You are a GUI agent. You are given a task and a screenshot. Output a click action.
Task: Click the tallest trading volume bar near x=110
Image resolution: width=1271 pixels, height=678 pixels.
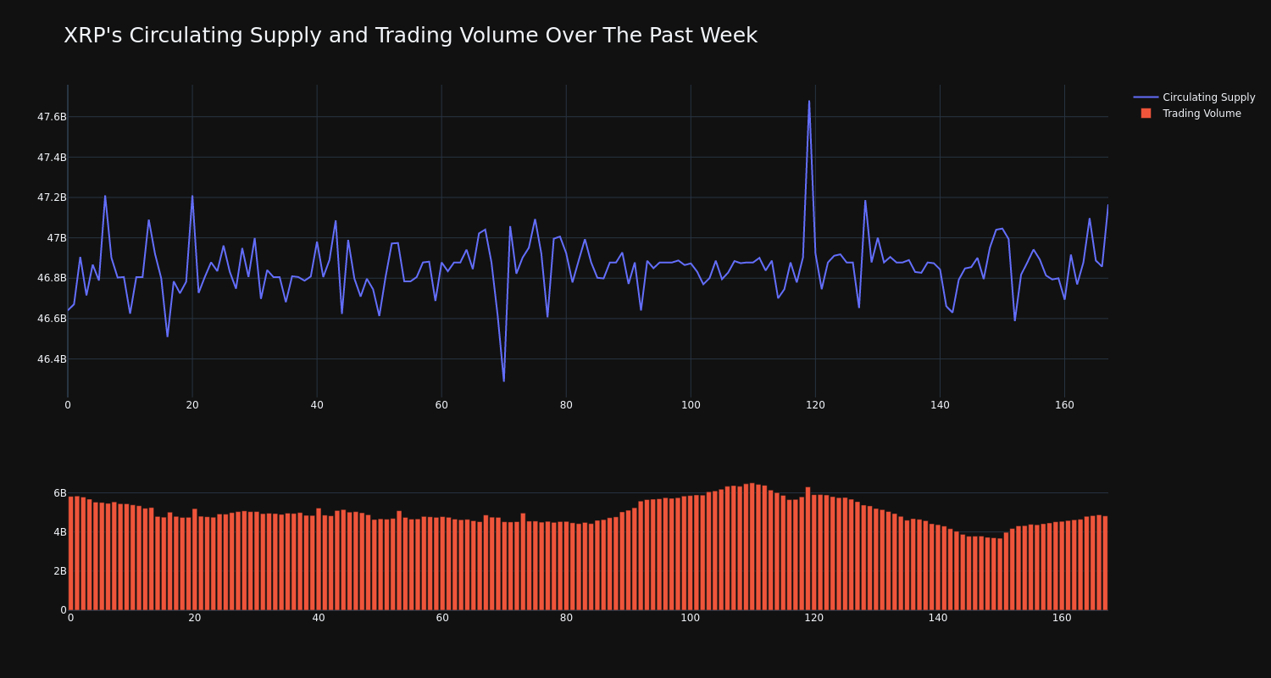(752, 547)
